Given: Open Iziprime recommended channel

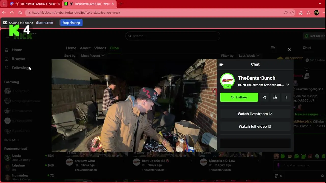Looking at the screenshot, I should (29, 167).
